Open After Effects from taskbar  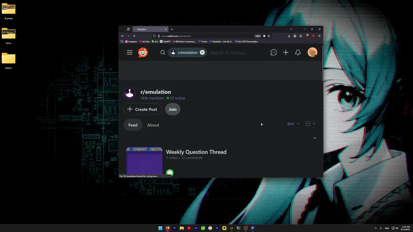coord(196,228)
